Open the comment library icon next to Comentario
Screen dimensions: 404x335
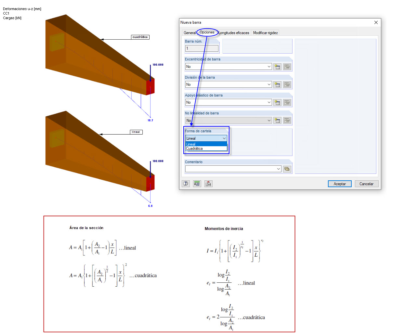[x=287, y=169]
